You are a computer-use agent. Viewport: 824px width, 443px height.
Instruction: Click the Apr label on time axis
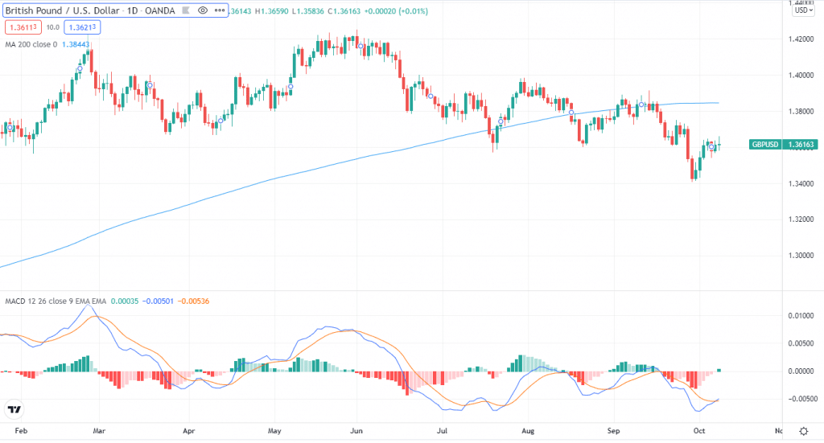[188, 431]
